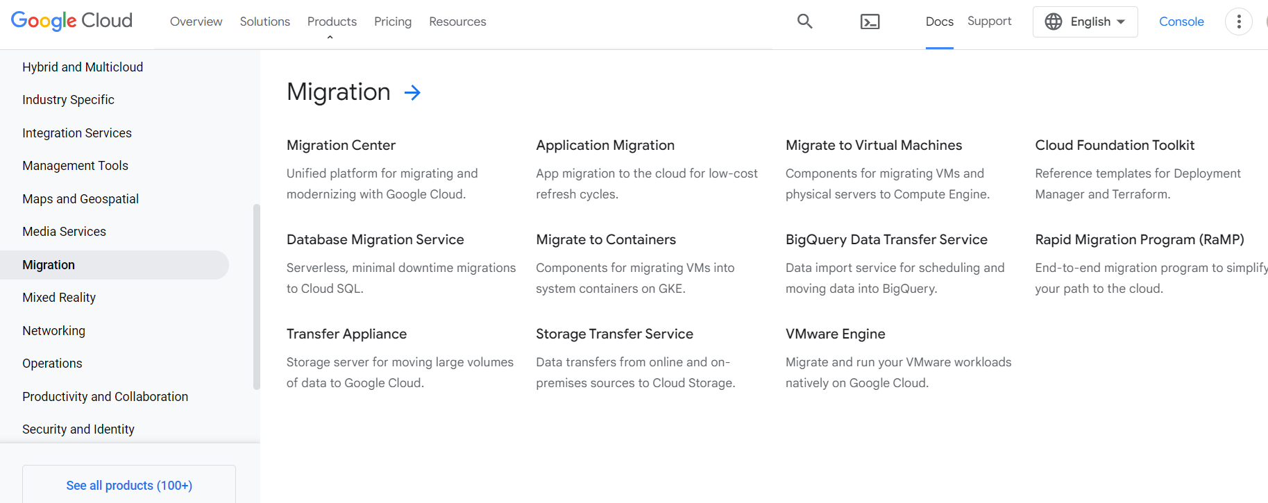Screen dimensions: 1268x503
Task: Open Application Migration product
Action: point(605,145)
